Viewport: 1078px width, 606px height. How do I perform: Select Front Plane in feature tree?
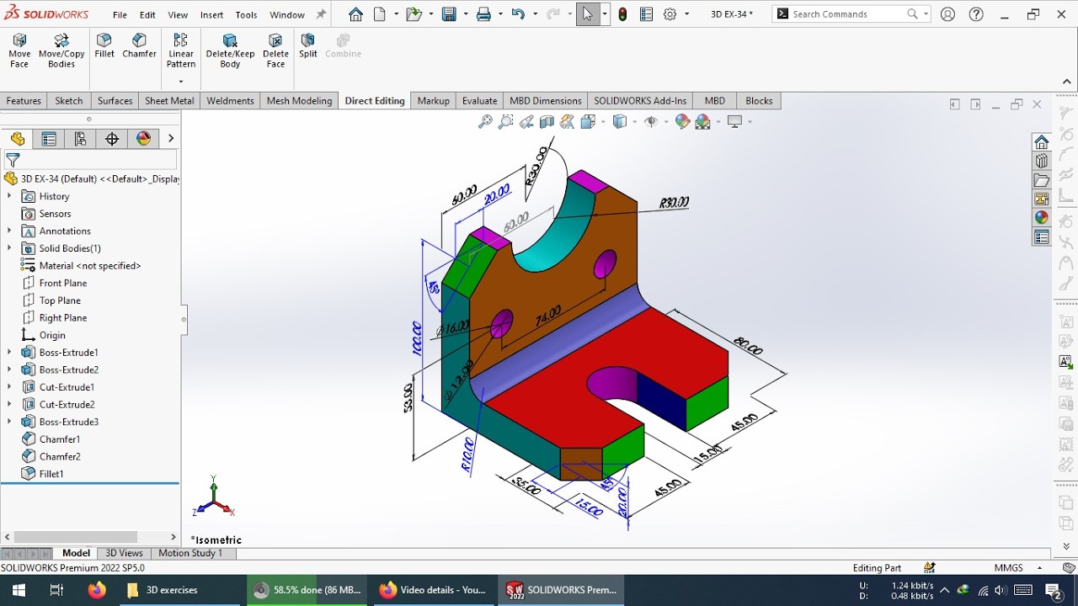(x=63, y=284)
